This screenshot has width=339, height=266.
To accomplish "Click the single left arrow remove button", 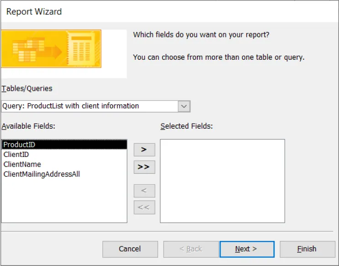I will pos(144,191).
